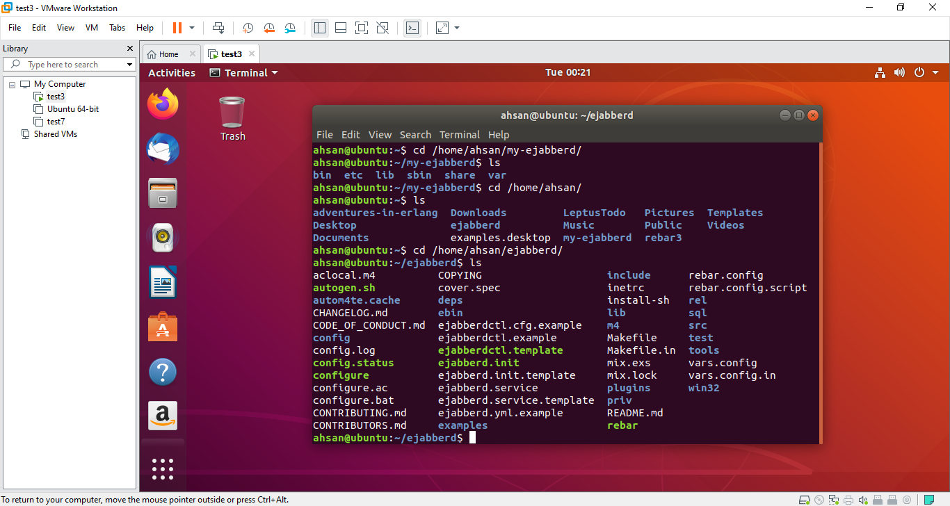The width and height of the screenshot is (950, 506).
Task: Send Ctrl+Alt+Del to the virtual machine
Action: (x=218, y=28)
